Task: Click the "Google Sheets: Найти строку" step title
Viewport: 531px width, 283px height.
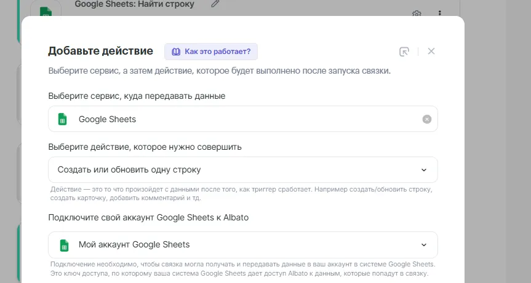Action: point(134,5)
